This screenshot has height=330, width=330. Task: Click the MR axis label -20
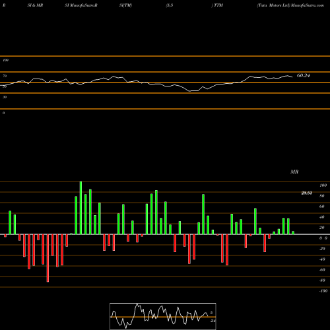[x=322, y=249]
